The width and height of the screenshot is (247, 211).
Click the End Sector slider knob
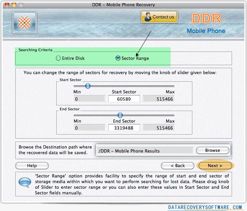tap(120, 115)
